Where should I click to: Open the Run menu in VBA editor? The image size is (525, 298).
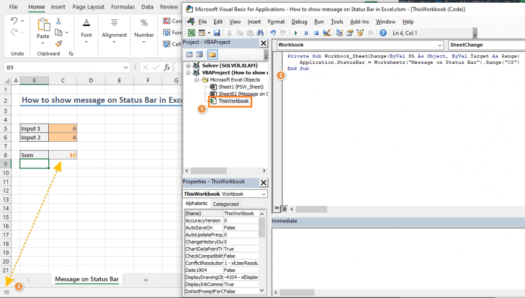319,21
